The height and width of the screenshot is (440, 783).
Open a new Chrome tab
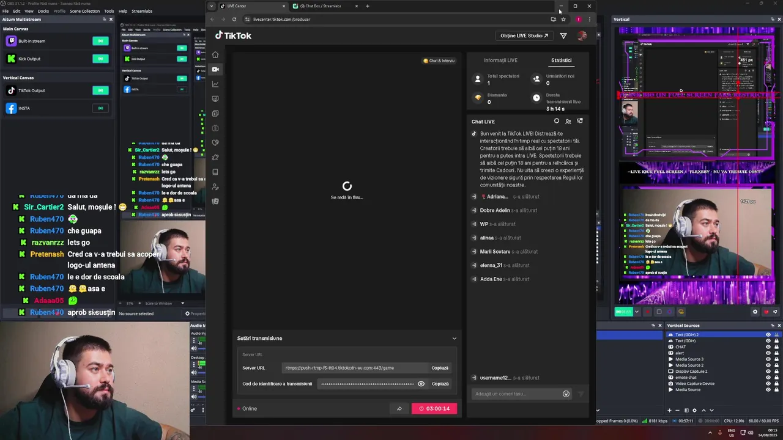point(368,6)
